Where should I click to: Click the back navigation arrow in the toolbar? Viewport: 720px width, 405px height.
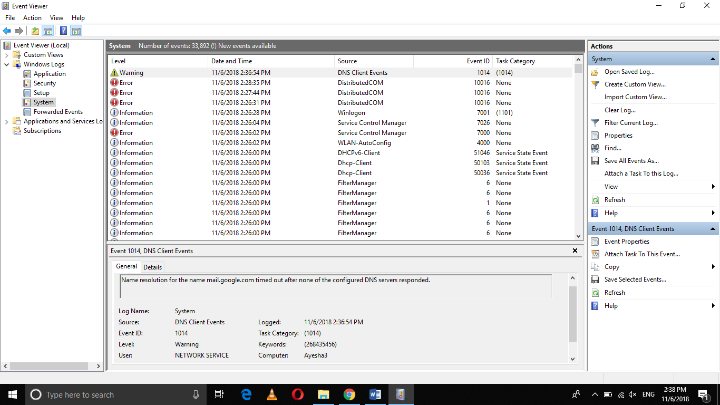pyautogui.click(x=7, y=31)
